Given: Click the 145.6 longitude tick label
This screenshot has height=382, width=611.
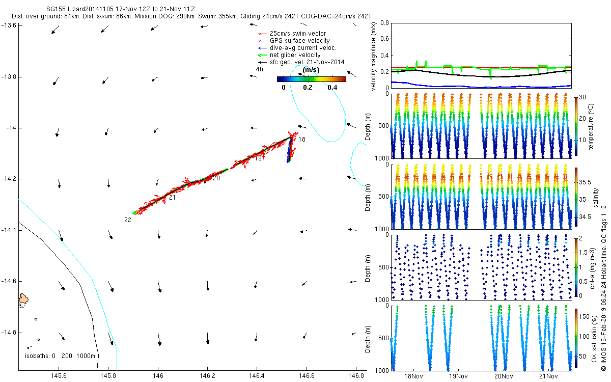Looking at the screenshot, I should click(59, 376).
